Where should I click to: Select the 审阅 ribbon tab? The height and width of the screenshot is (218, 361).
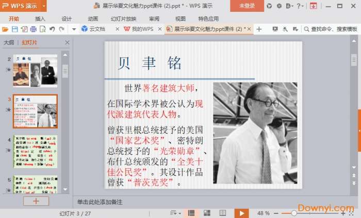(154, 19)
